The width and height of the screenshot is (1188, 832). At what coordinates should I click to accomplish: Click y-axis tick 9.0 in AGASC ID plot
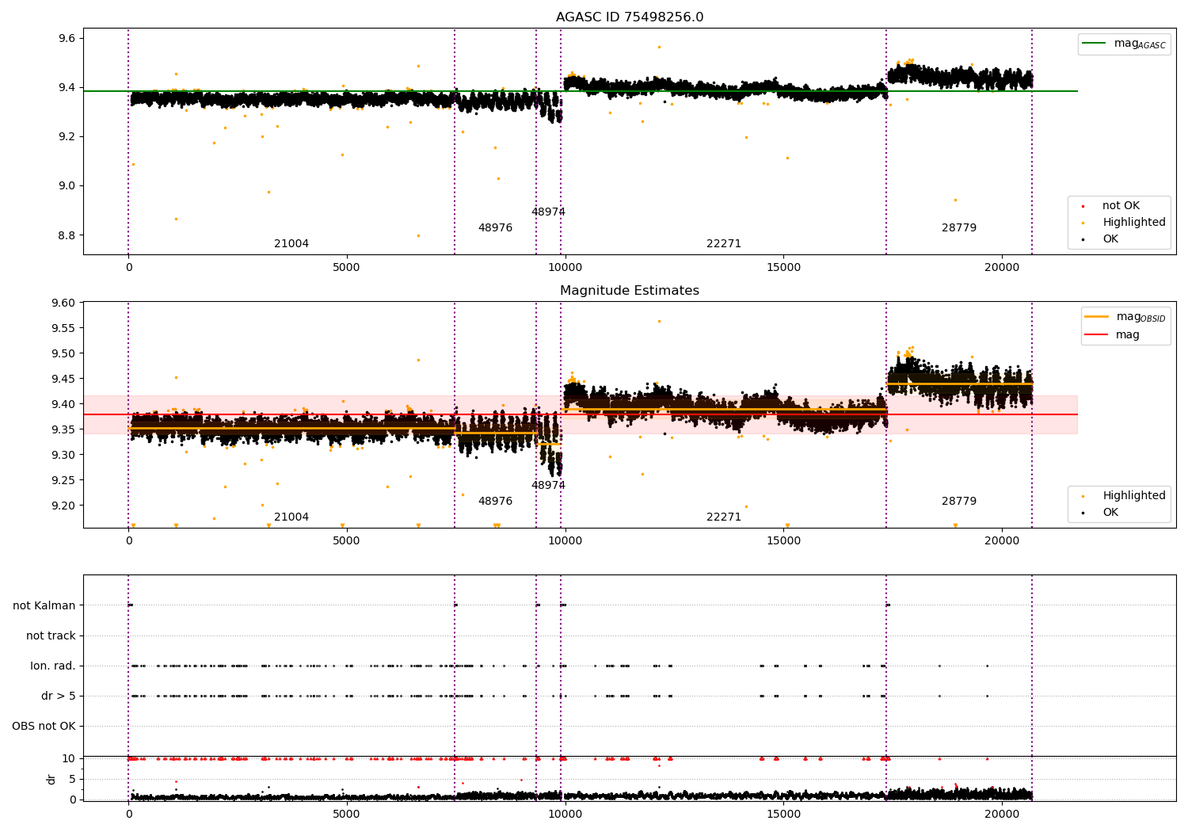pos(67,186)
